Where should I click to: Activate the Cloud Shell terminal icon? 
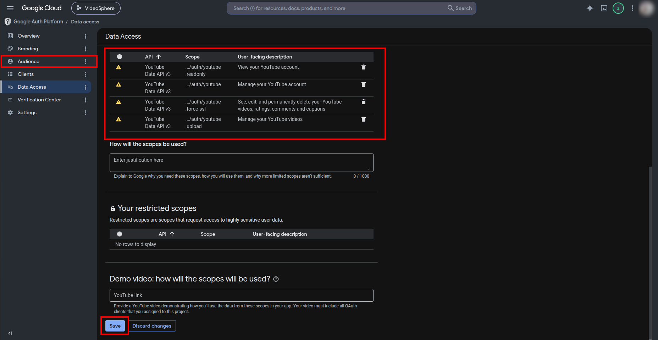click(604, 8)
